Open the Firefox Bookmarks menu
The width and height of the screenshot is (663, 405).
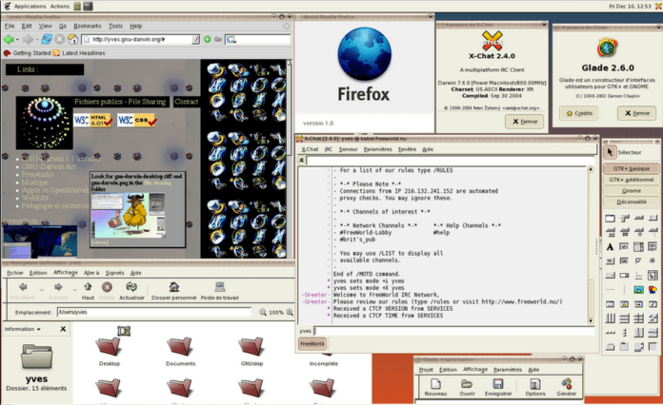click(88, 27)
